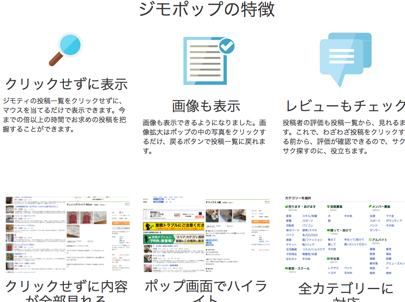Click the paragraph starting 投稿者の評価も投稿一覧から

tap(344, 137)
